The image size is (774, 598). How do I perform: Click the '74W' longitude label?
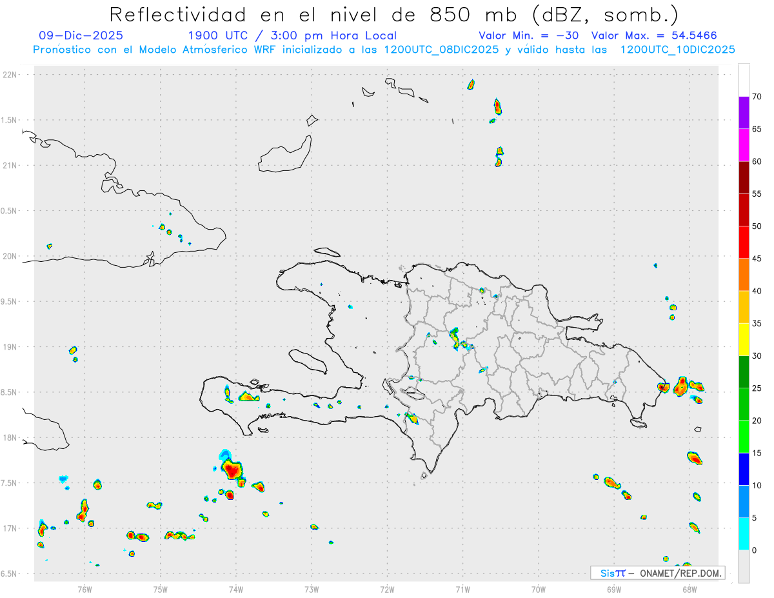click(x=236, y=589)
